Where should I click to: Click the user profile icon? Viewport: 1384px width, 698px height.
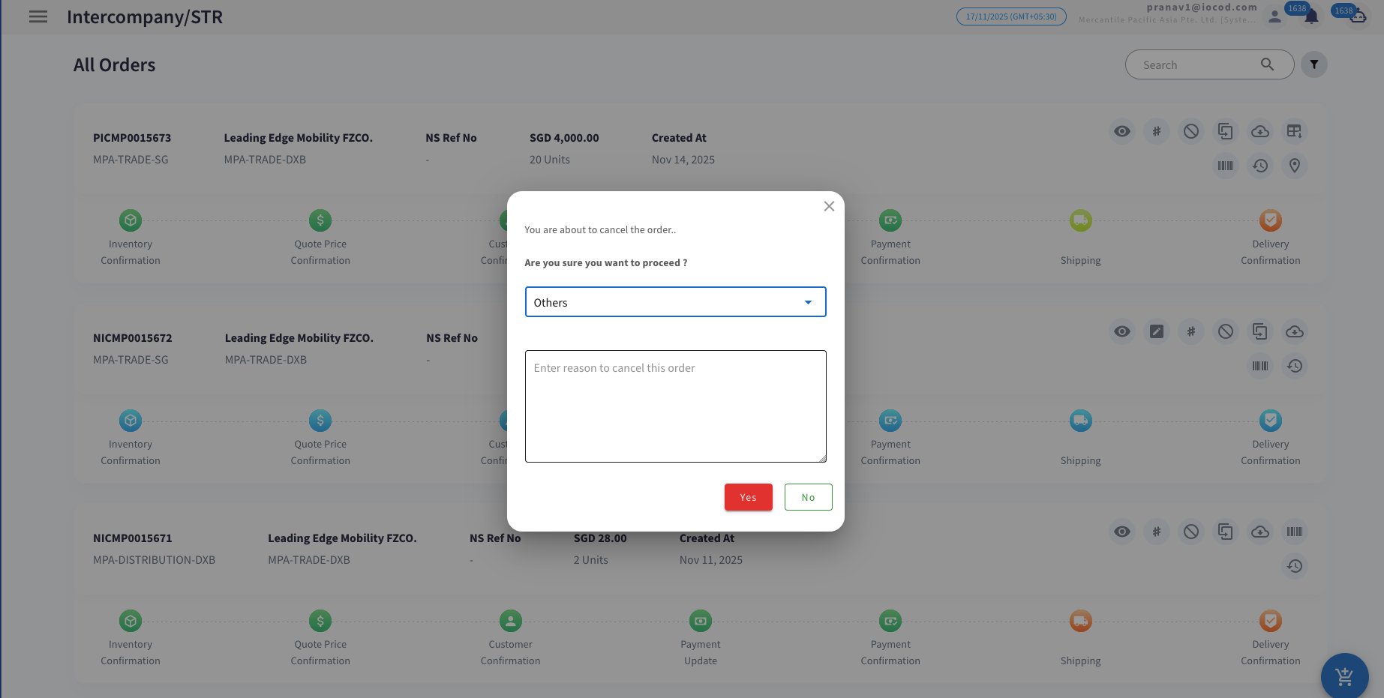(1274, 16)
